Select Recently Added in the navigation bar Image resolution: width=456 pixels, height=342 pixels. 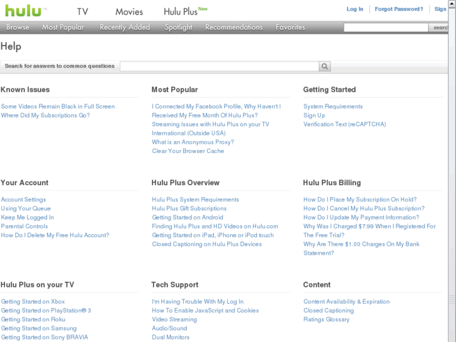point(125,28)
